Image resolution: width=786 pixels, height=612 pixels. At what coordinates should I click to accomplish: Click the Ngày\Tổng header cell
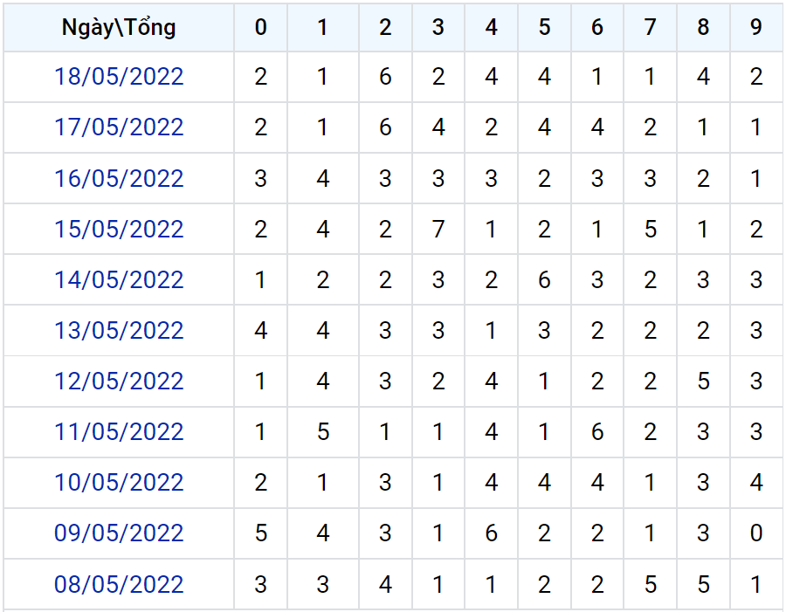coord(119,28)
